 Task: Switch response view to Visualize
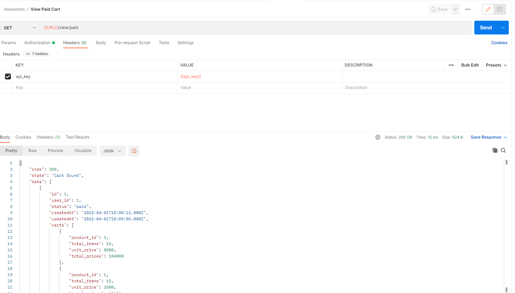click(83, 151)
